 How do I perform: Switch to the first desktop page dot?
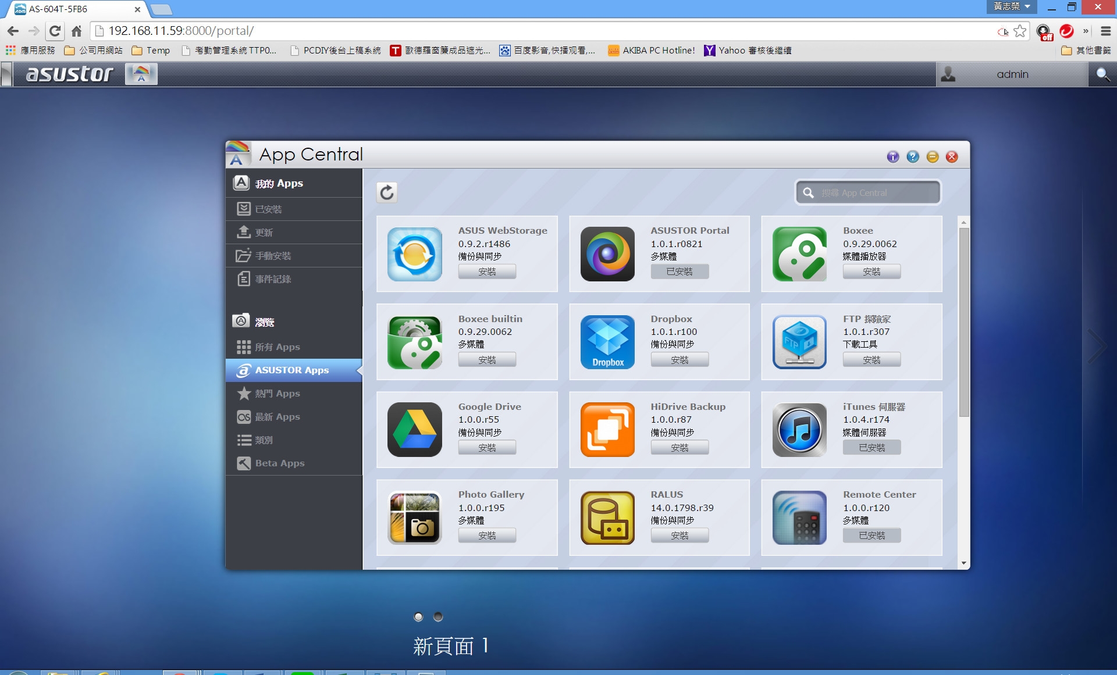click(x=418, y=617)
